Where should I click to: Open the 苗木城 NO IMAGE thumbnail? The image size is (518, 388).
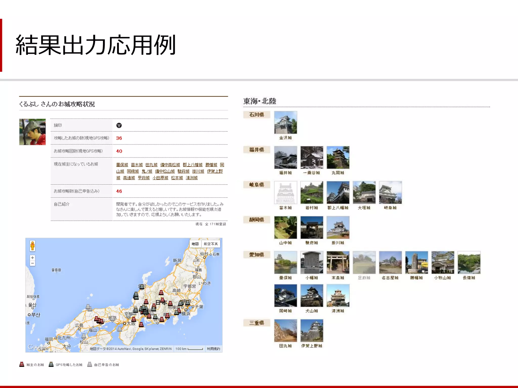(286, 192)
